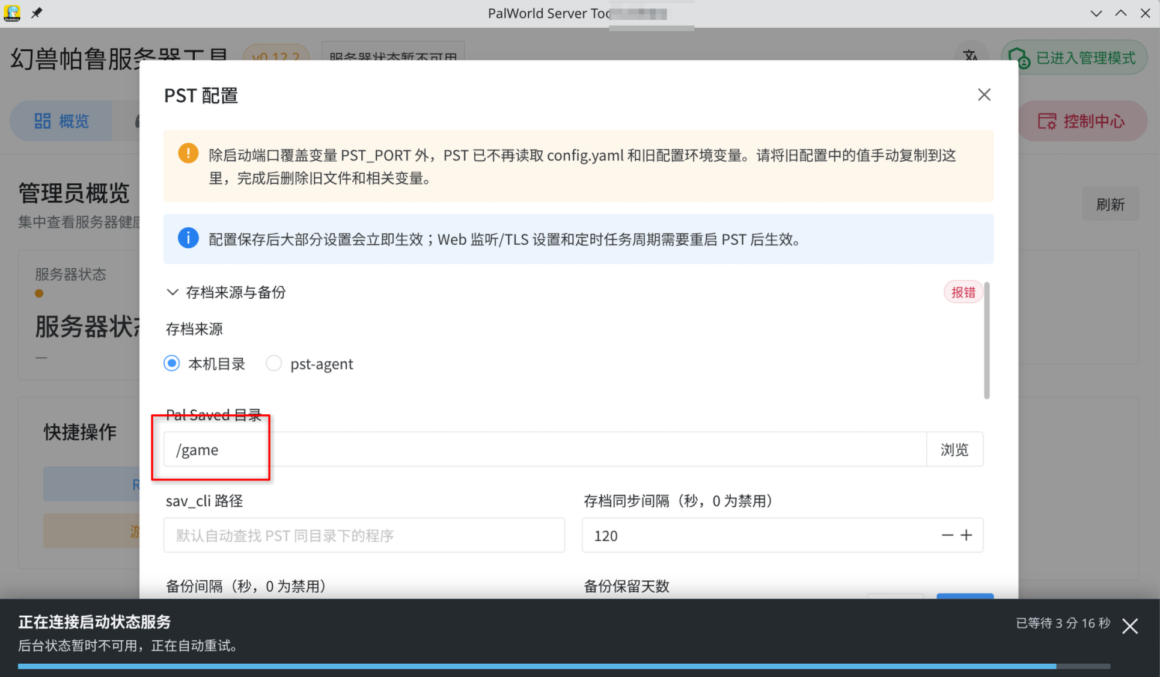The width and height of the screenshot is (1160, 677).
Task: Click the 已等待 3 分 16 秒 text
Action: coord(1063,623)
